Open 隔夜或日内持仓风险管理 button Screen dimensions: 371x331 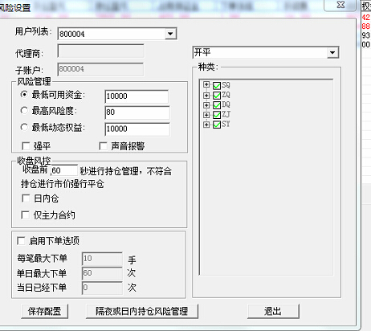142,311
